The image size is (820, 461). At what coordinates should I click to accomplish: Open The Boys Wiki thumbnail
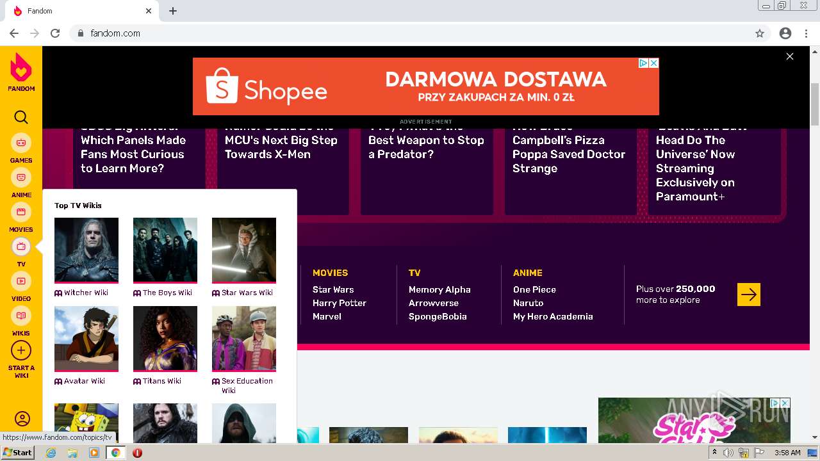pyautogui.click(x=165, y=250)
